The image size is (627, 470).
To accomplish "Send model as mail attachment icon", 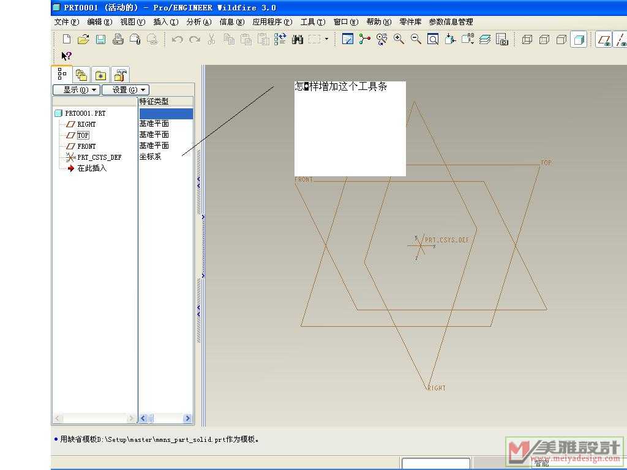I will point(135,39).
